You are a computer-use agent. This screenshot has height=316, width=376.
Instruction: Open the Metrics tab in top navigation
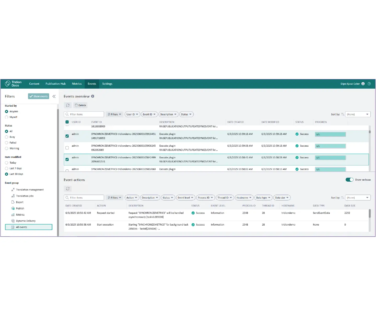coord(77,84)
